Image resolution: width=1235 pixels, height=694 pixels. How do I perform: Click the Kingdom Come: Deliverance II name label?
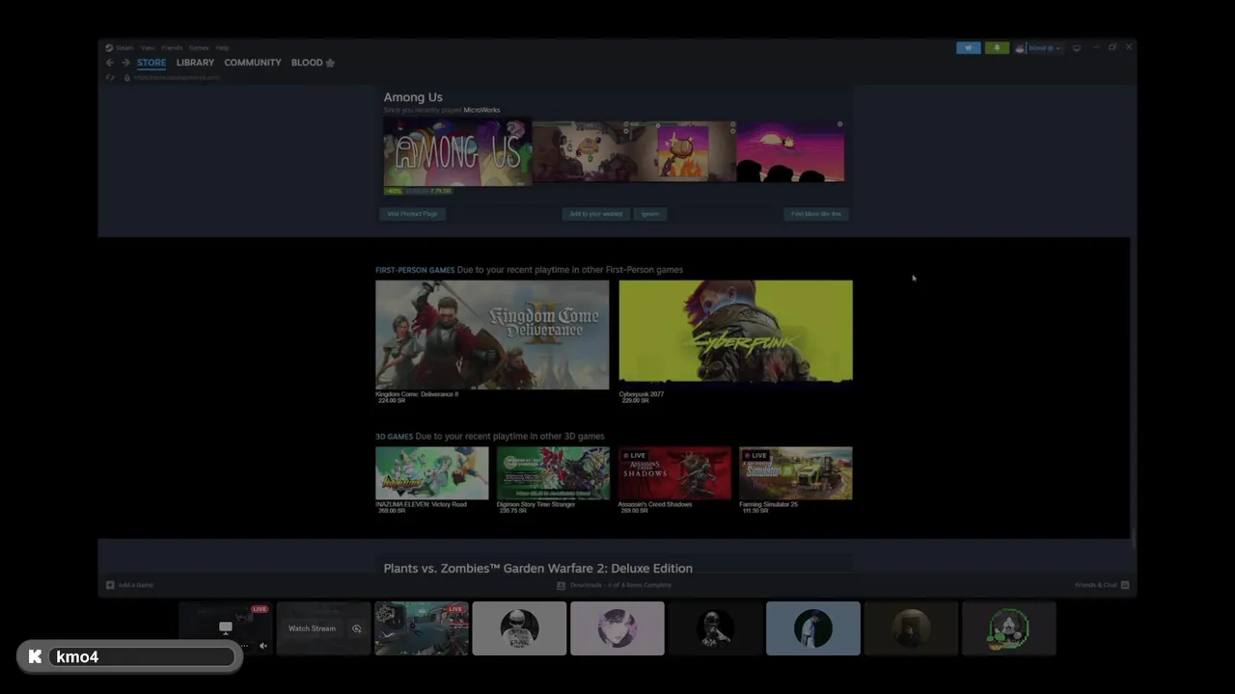click(417, 394)
